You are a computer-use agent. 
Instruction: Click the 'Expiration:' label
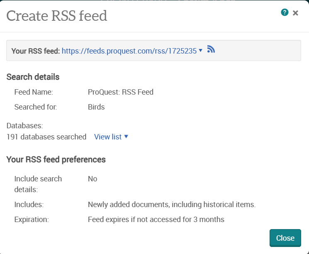tap(32, 220)
